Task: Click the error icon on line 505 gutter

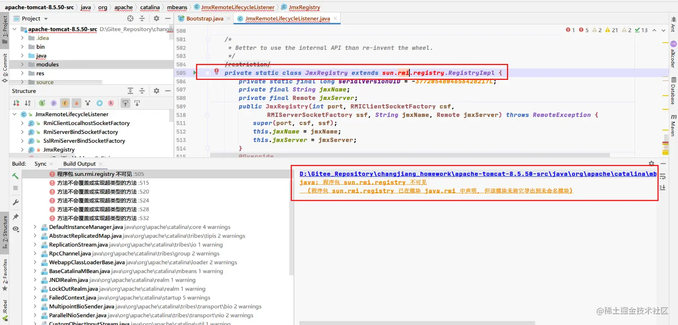Action: pyautogui.click(x=217, y=71)
